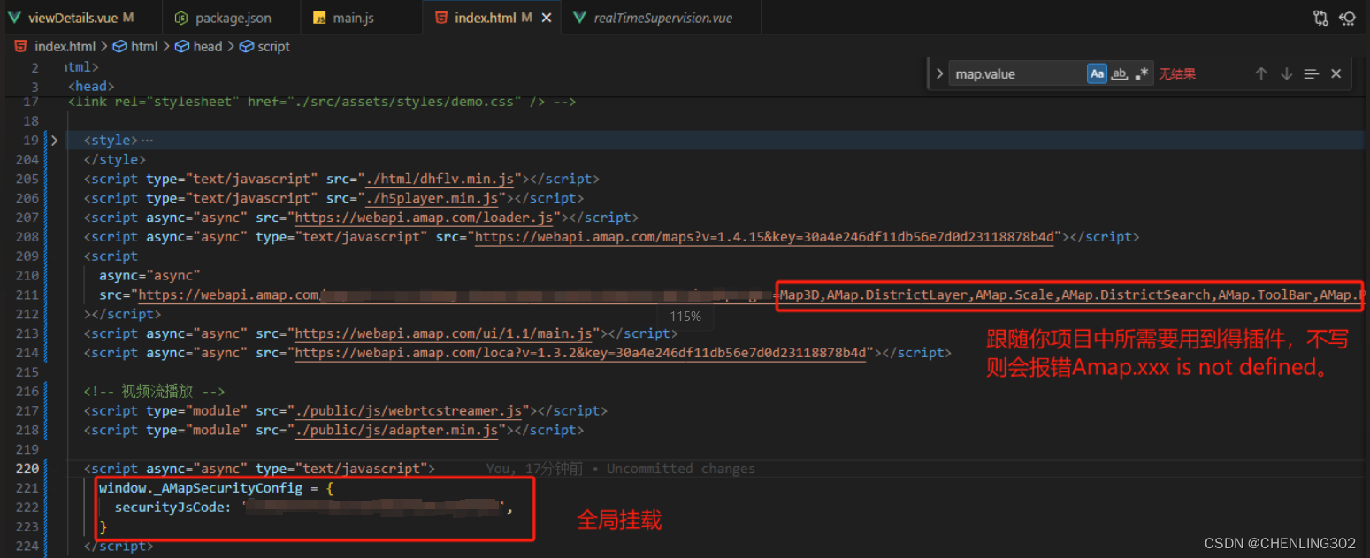Toggle replace mode chevron in find widget
1370x558 pixels.
click(x=938, y=74)
